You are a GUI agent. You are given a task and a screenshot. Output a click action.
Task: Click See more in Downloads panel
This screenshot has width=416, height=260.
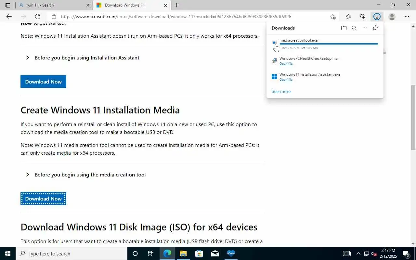tap(281, 91)
